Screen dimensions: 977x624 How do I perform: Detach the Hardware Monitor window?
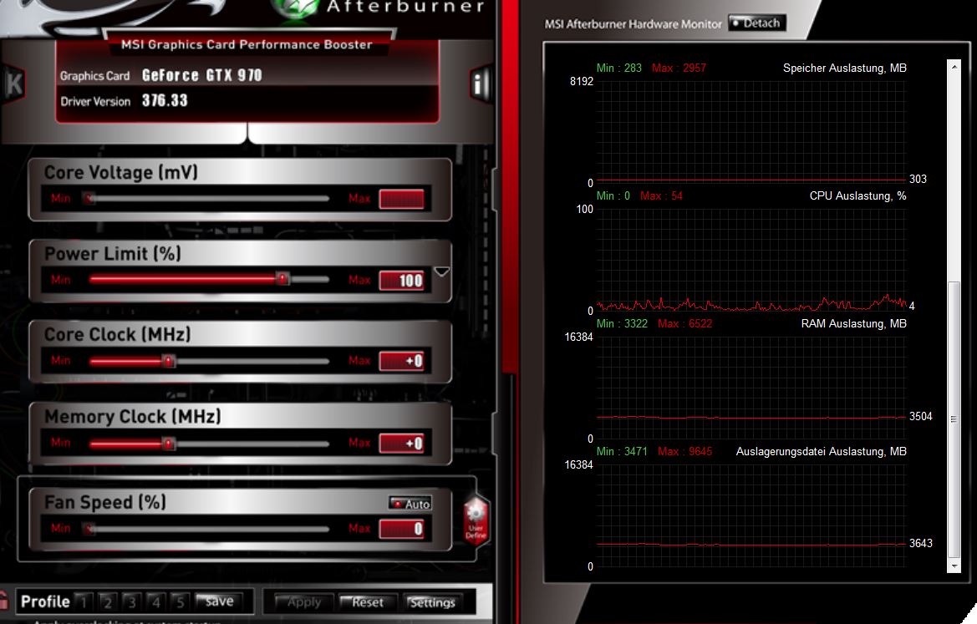pos(757,23)
